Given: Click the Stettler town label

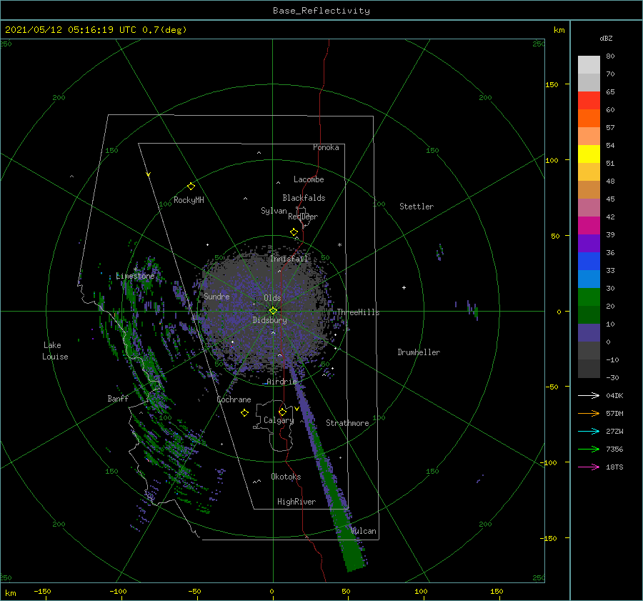Looking at the screenshot, I should [x=417, y=207].
